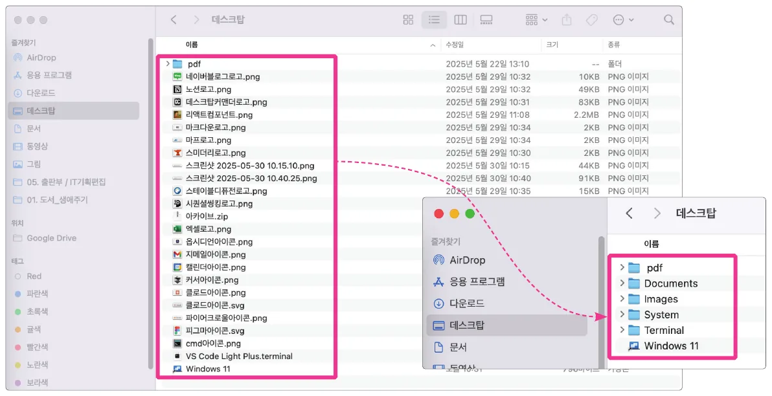This screenshot has width=772, height=396.
Task: Go back in the large Finder window
Action: (x=174, y=19)
